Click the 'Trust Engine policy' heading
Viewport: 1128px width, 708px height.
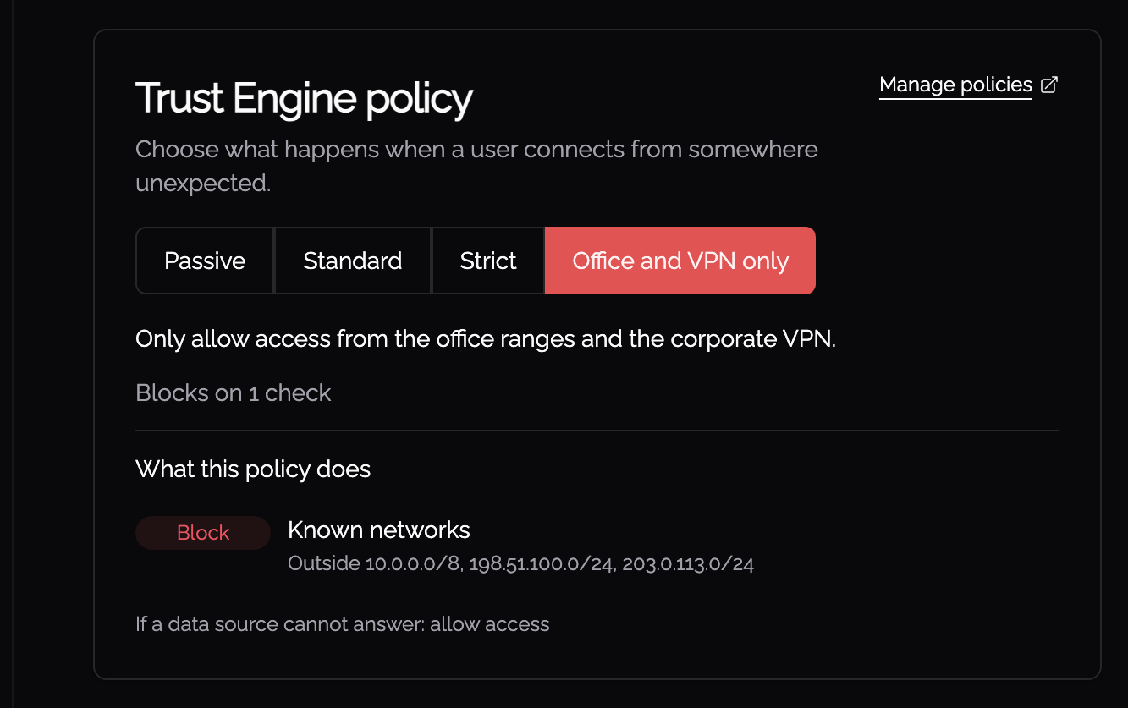[x=304, y=99]
